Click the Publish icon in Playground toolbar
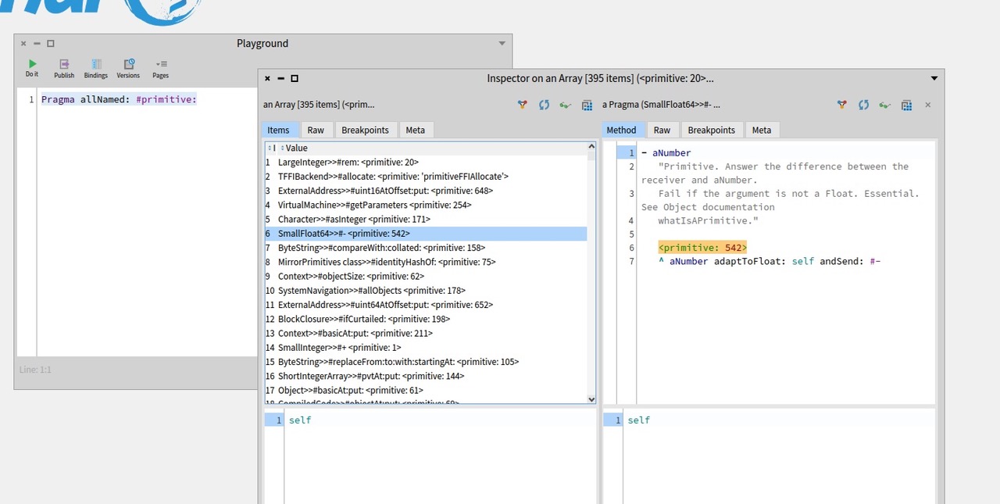The image size is (1000, 504). 64,68
